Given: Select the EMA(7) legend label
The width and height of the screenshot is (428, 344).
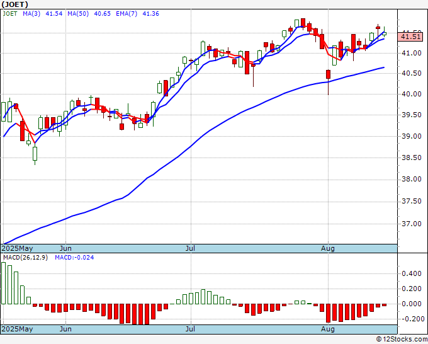Looking at the screenshot, I should coord(127,14).
